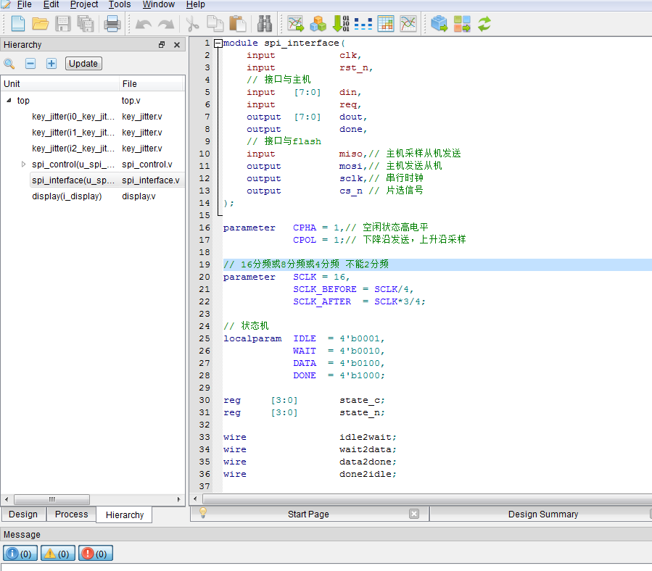
Task: Switch to the Process tab
Action: [71, 514]
